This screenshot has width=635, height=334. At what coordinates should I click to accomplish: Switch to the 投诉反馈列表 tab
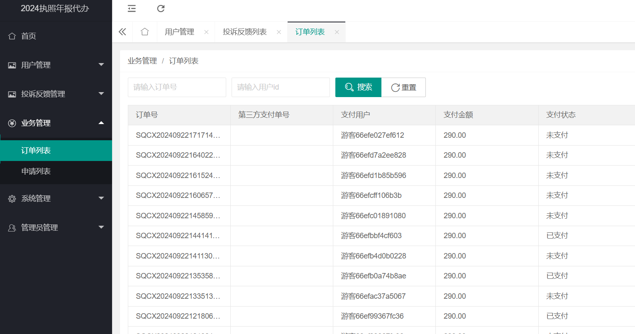pyautogui.click(x=244, y=32)
